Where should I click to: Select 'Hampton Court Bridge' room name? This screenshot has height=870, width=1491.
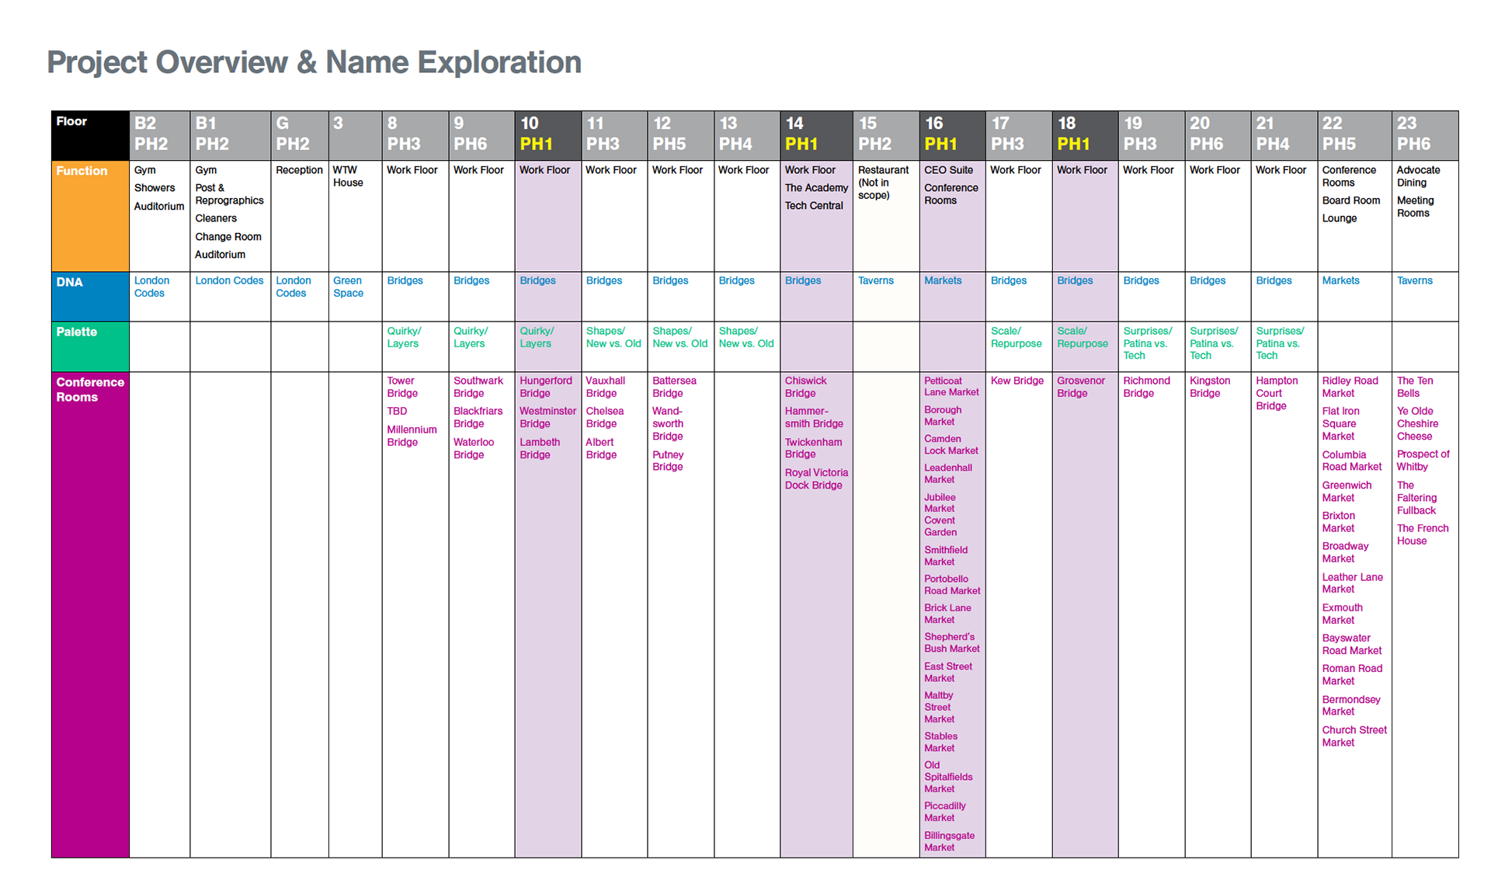[x=1276, y=393]
